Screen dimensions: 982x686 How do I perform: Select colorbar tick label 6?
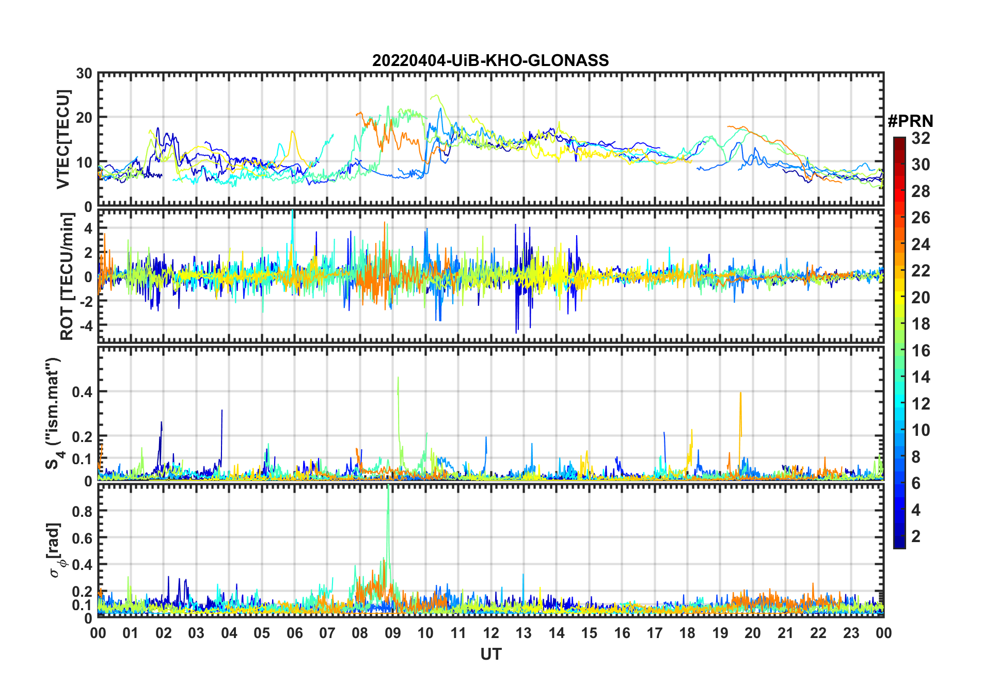[916, 483]
